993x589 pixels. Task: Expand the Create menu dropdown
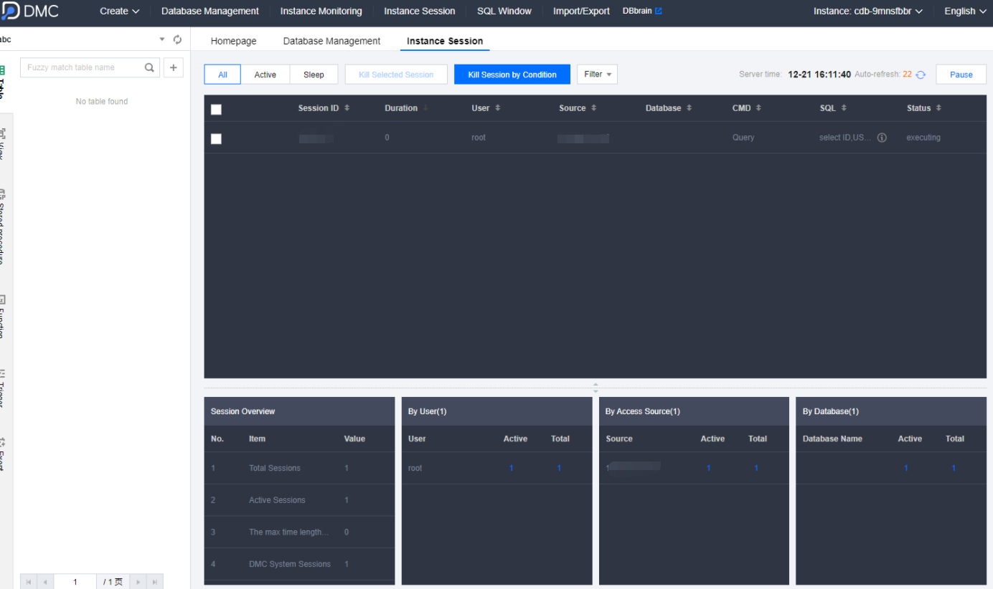(x=119, y=11)
